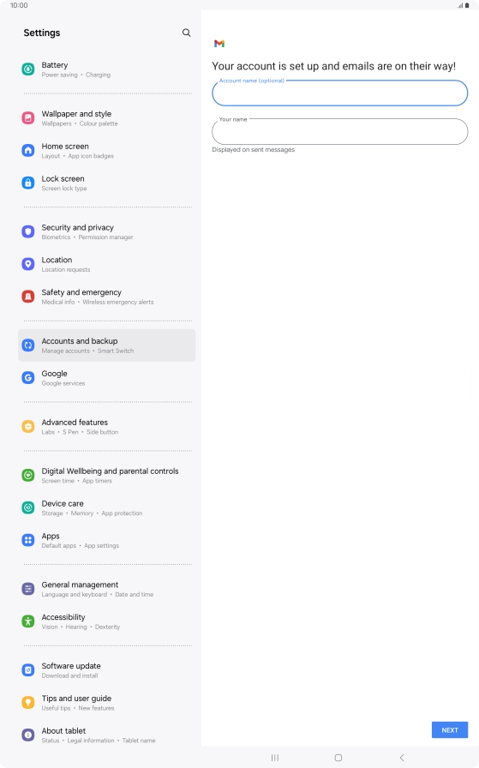This screenshot has width=479, height=768.
Task: Open the General management menu item
Action: coord(107,589)
